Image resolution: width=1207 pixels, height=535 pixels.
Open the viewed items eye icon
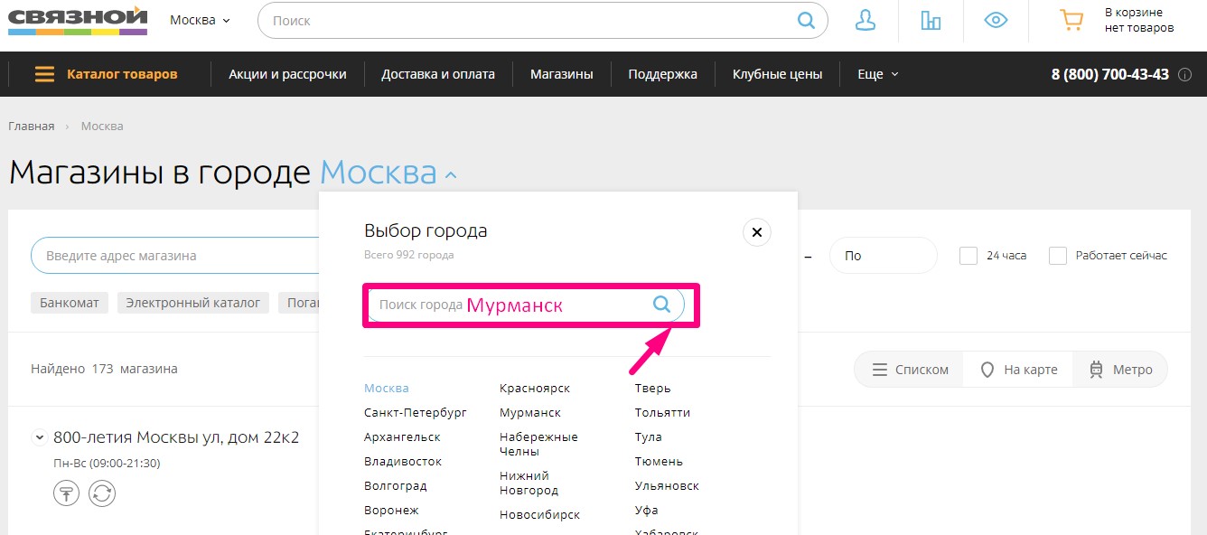(996, 20)
